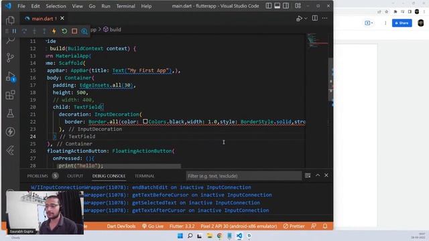Open editor More Actions ellipsis
Screen dimensions: 429x241
324,18
